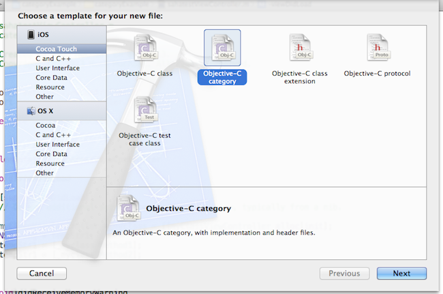Select Resource category under iOS

click(61, 87)
